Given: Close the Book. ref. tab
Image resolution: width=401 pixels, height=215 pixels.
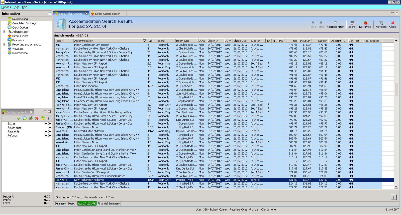Looking at the screenshot, I should tap(86, 13).
